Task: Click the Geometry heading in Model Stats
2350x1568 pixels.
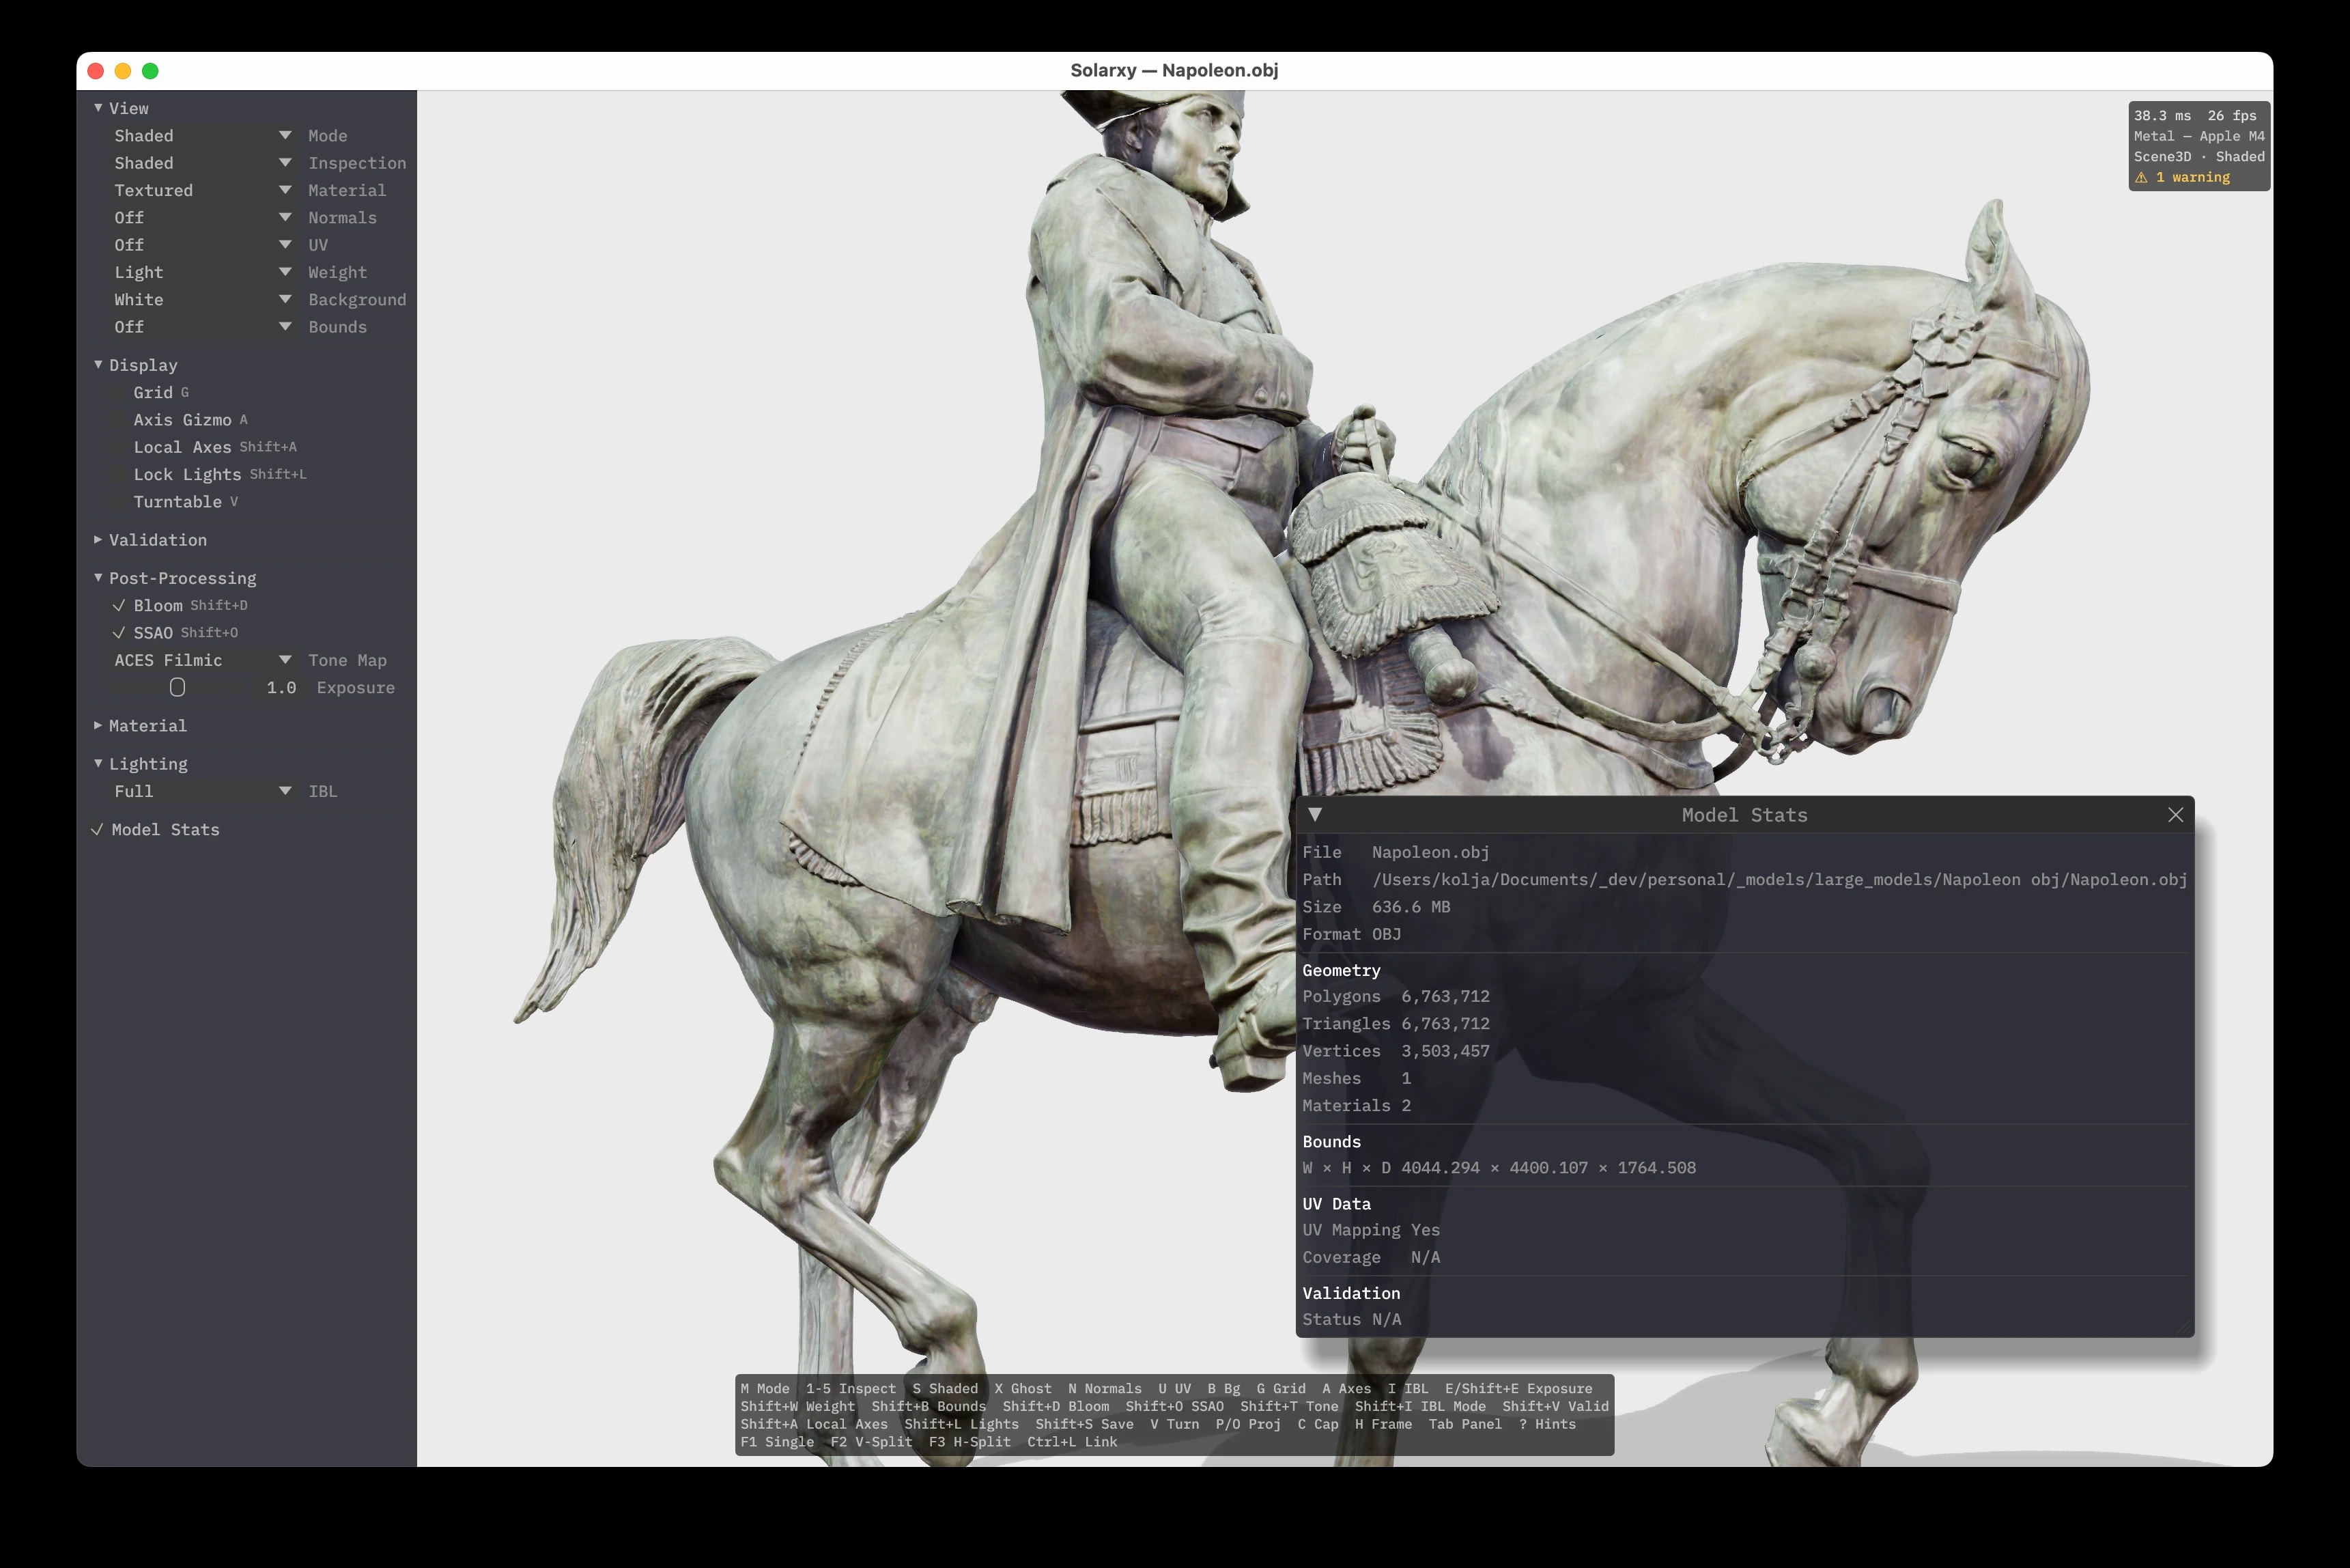Action: (x=1342, y=971)
